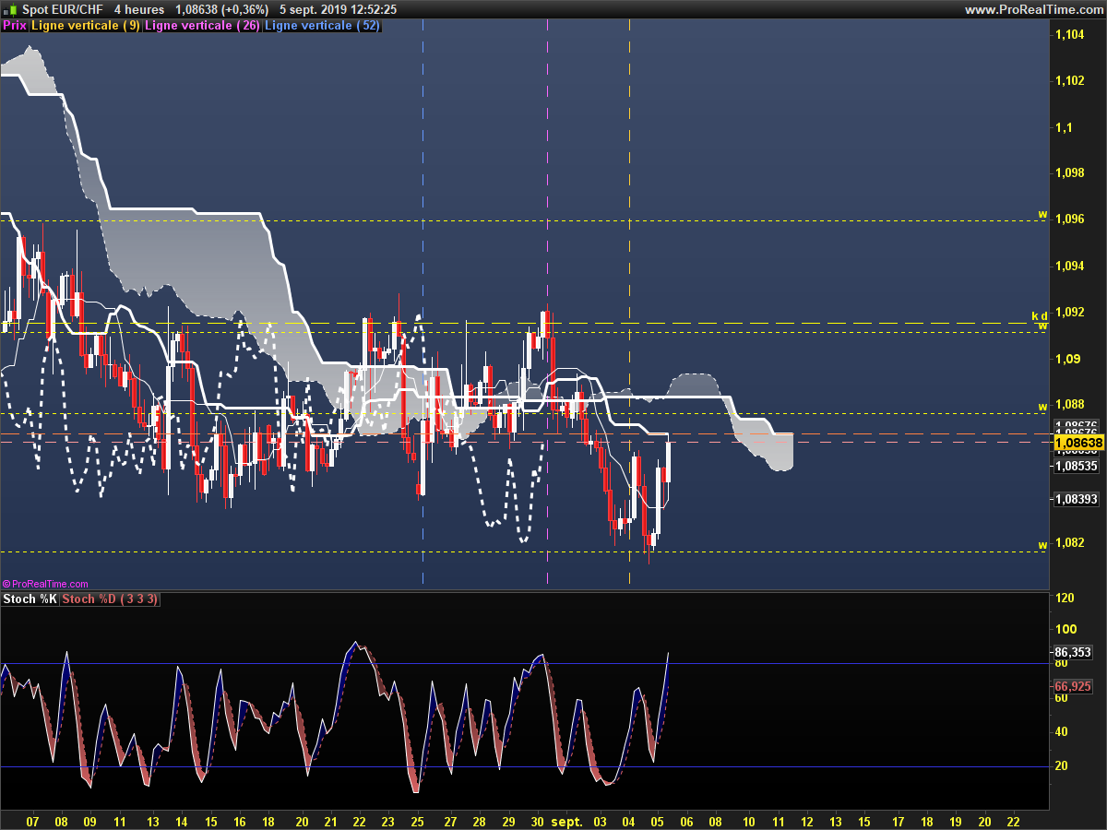1107x830 pixels.
Task: Click the 05 date label on time axis
Action: click(658, 821)
